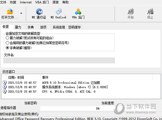Click info icon of CPU log row
This screenshot has height=120, width=162.
tap(5, 91)
